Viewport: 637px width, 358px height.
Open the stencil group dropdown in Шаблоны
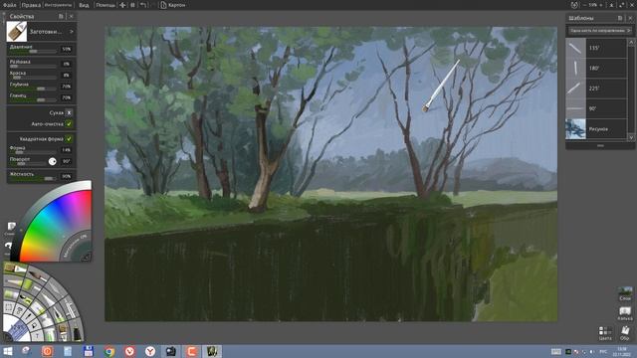pos(599,31)
